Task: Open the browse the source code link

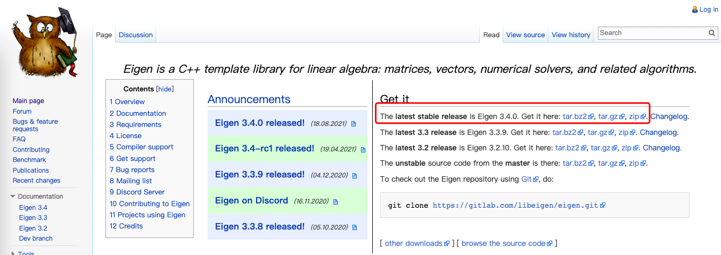Action: coord(503,243)
